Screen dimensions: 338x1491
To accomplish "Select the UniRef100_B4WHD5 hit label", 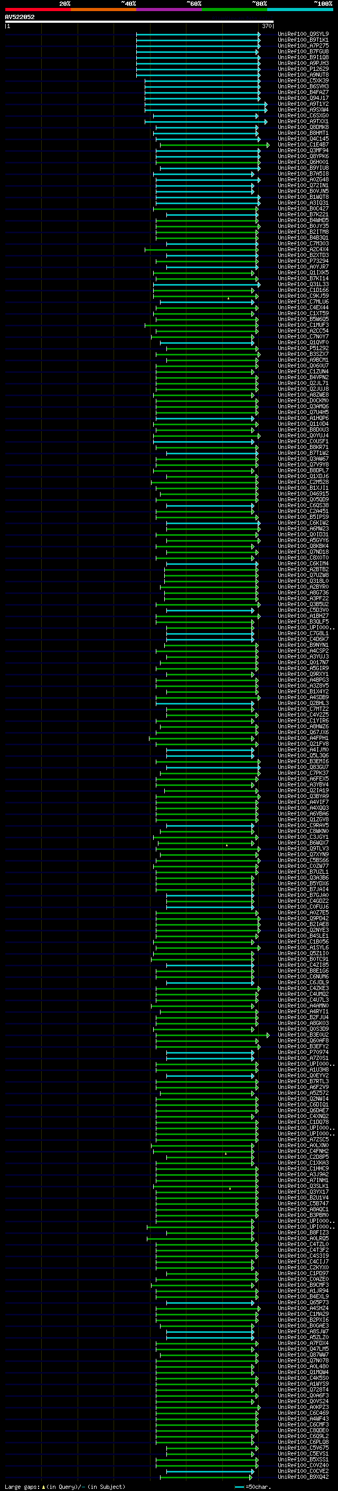I will point(303,221).
